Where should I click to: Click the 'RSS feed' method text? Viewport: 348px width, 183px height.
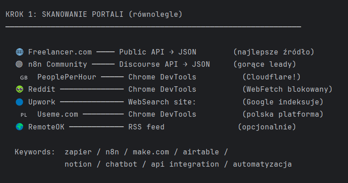pos(146,127)
